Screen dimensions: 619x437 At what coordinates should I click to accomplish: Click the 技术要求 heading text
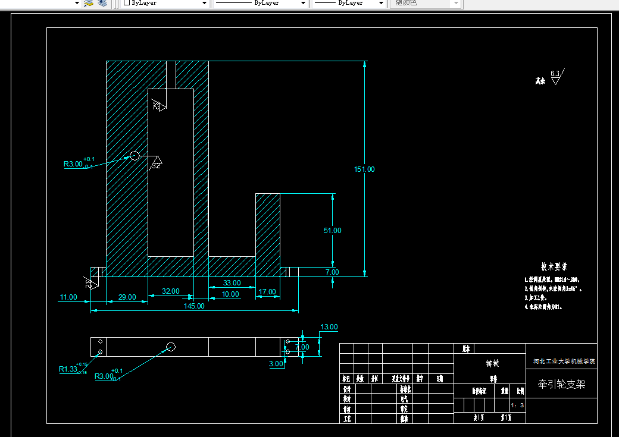click(554, 267)
